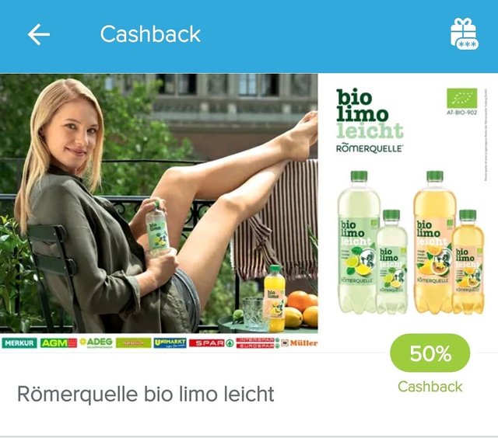Tap the small green lemon bottle
Screen dimensions: 498x438
tap(392, 262)
